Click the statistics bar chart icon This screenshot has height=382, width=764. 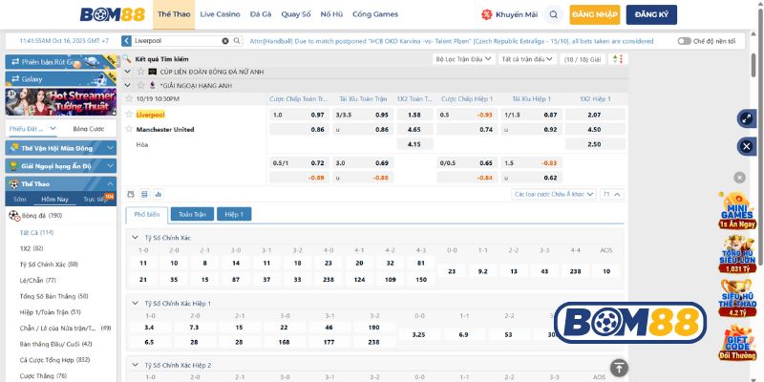tap(158, 194)
